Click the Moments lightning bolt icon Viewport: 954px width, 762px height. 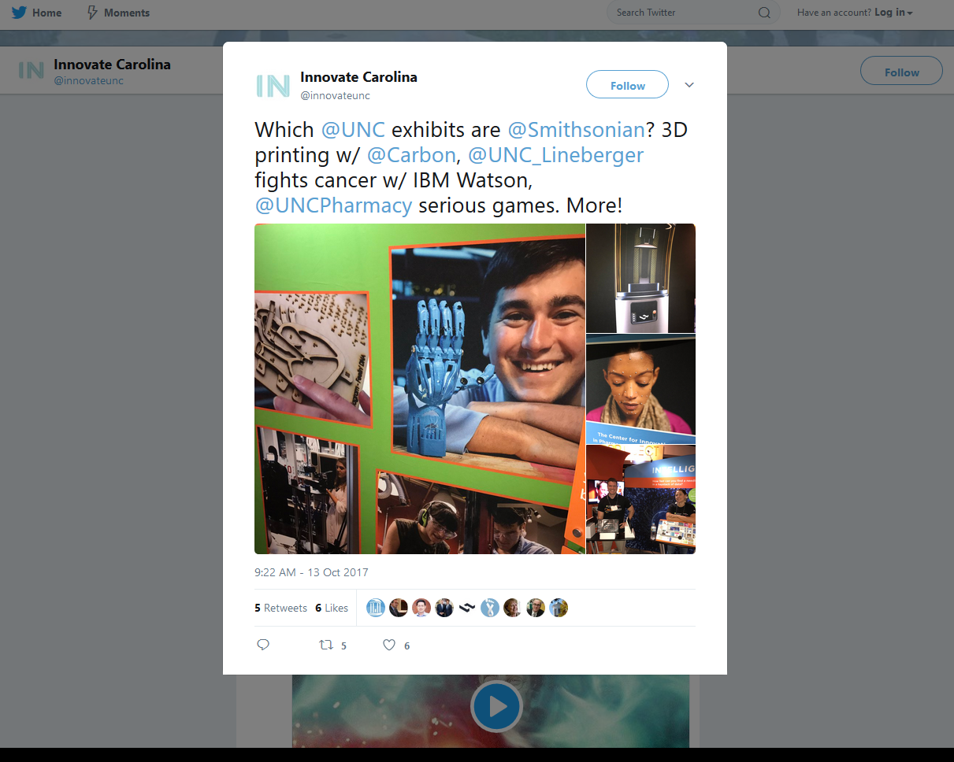point(92,13)
